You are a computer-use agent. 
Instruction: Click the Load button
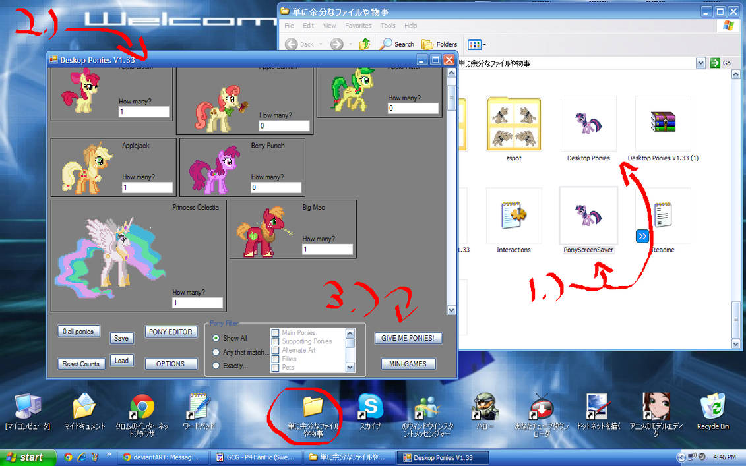point(121,361)
